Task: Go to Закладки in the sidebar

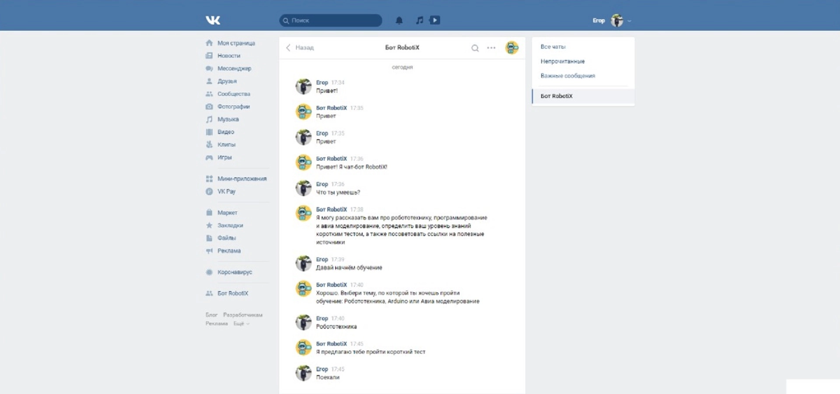Action: coord(230,225)
